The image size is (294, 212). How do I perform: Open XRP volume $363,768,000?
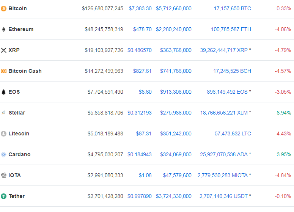[x=176, y=50]
